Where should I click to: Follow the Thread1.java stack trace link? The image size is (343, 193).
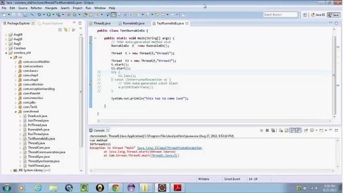[165, 155]
